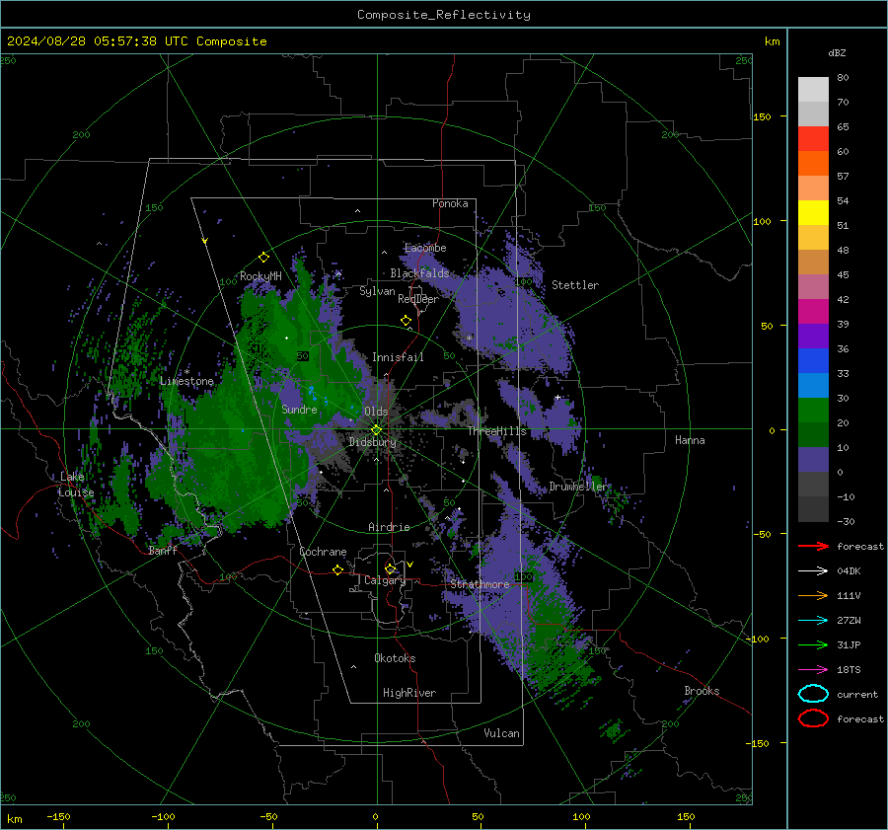Screen dimensions: 888x830
Task: Click the green 31JP arrow symbol
Action: click(x=813, y=644)
